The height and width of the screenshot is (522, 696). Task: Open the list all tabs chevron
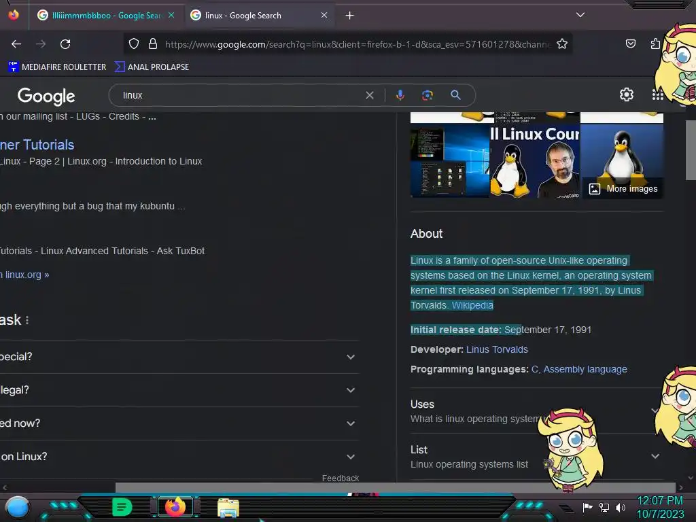580,15
